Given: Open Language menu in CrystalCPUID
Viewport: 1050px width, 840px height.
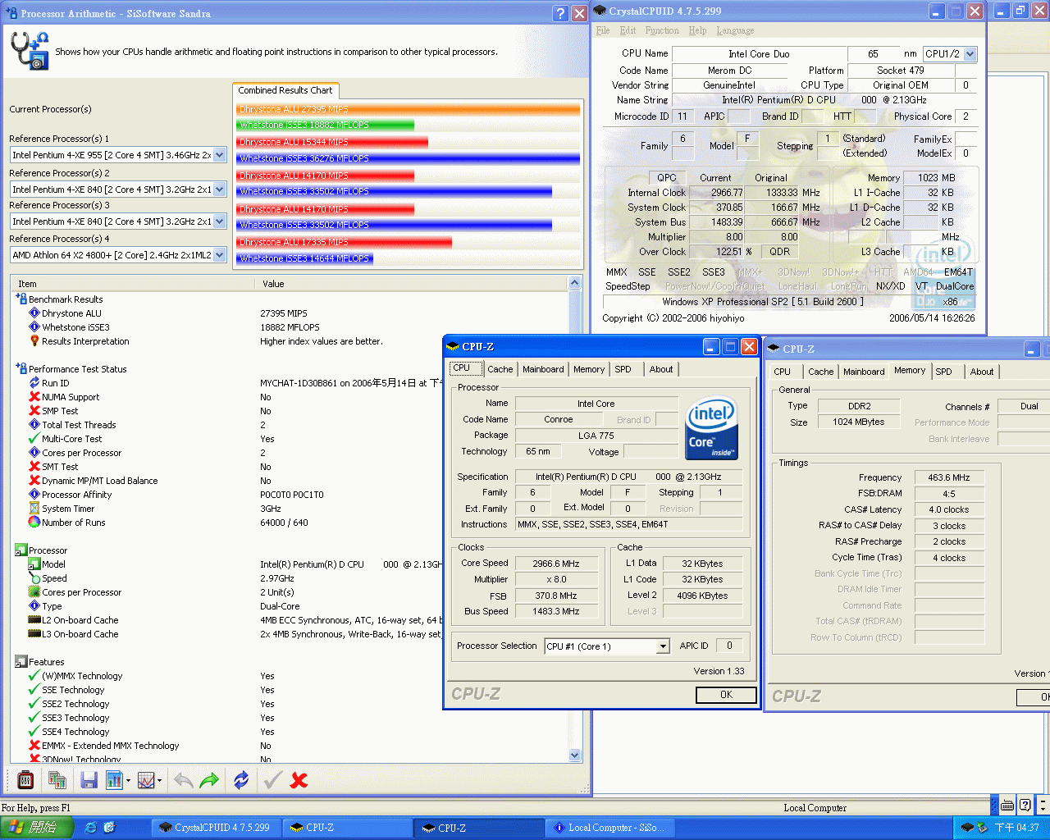Looking at the screenshot, I should pyautogui.click(x=735, y=30).
